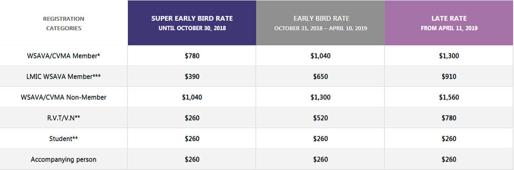Select the LMIC WSAVA Member*** row label

point(64,76)
